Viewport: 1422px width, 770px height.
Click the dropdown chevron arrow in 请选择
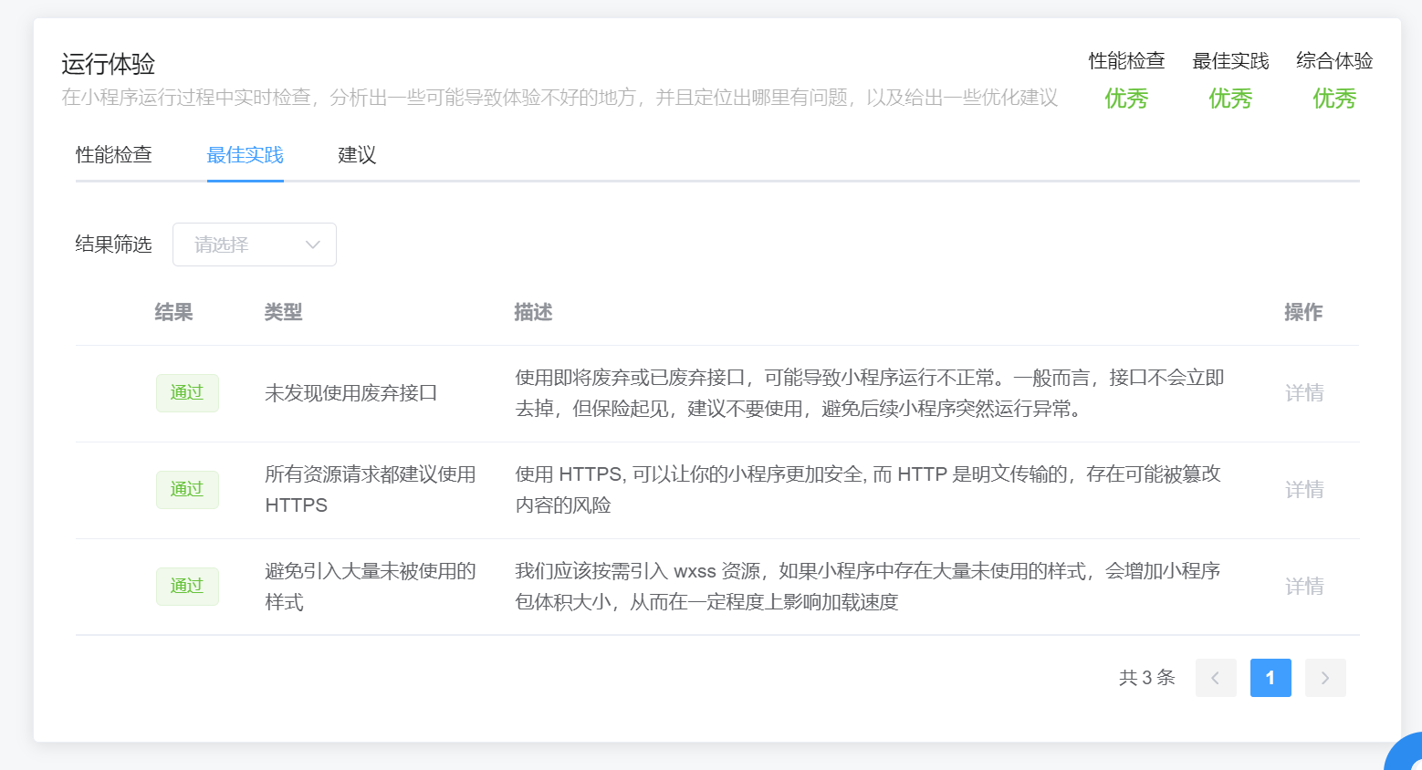coord(313,245)
